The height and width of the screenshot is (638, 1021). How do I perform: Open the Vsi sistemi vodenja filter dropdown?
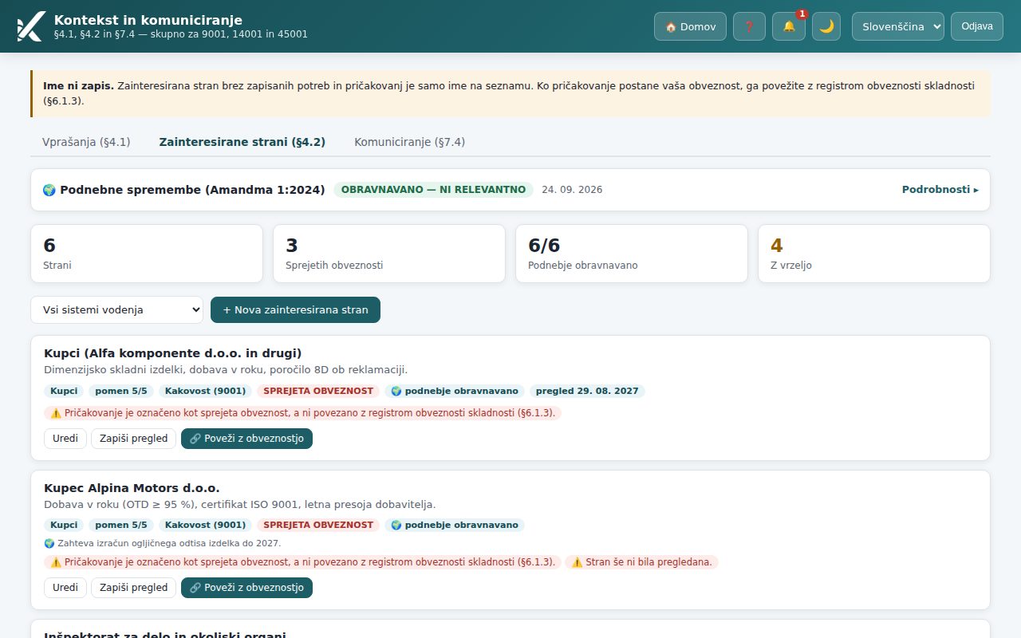[117, 309]
